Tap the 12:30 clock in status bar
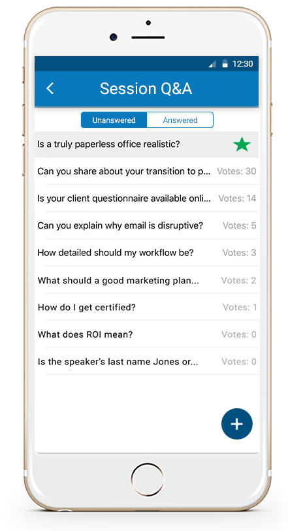 click(243, 63)
